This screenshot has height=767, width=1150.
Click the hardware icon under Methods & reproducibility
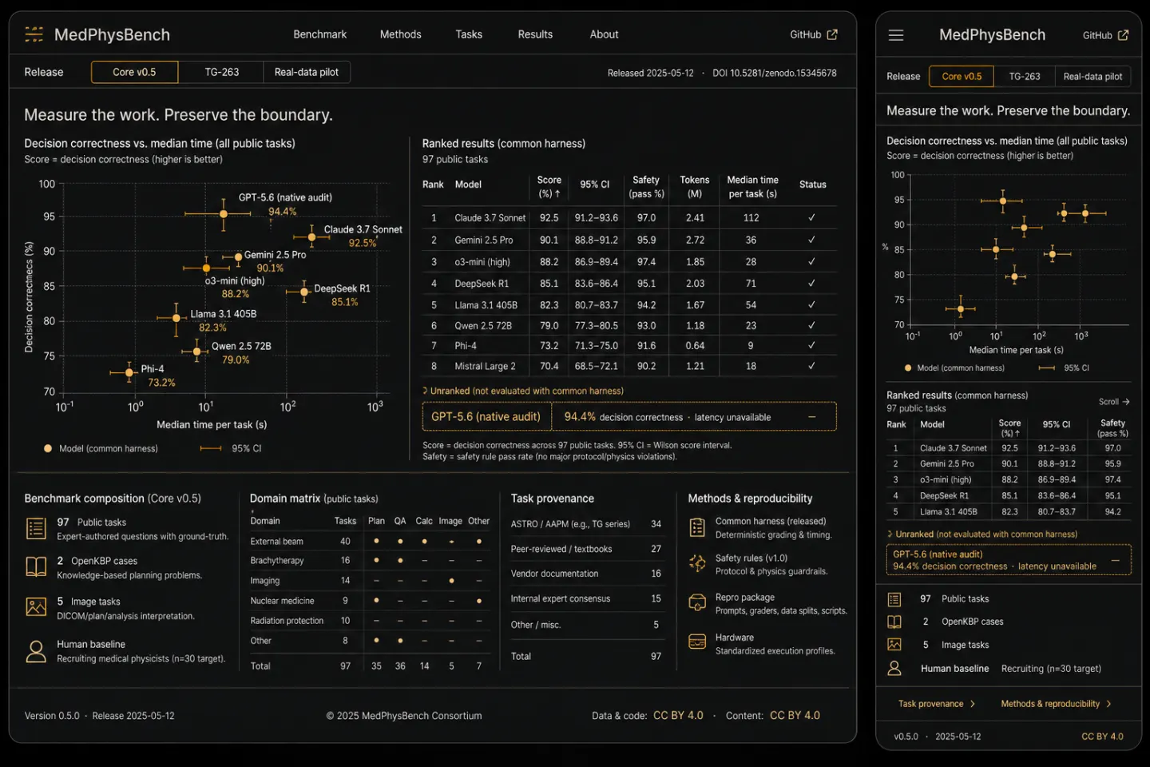tap(697, 642)
